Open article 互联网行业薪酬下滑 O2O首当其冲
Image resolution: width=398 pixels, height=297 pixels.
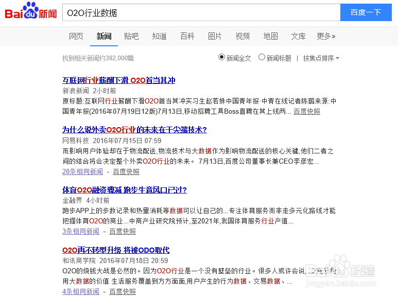119,80
